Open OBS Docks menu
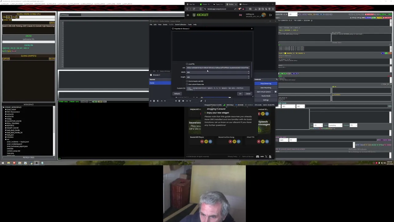The height and width of the screenshot is (222, 394). click(165, 25)
